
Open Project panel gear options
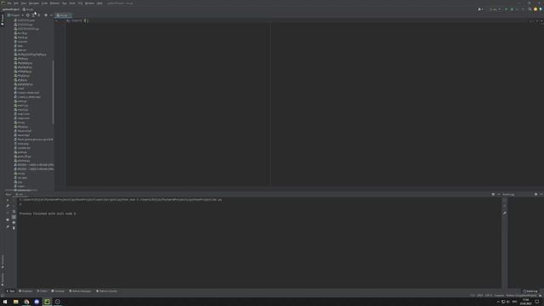(46, 15)
